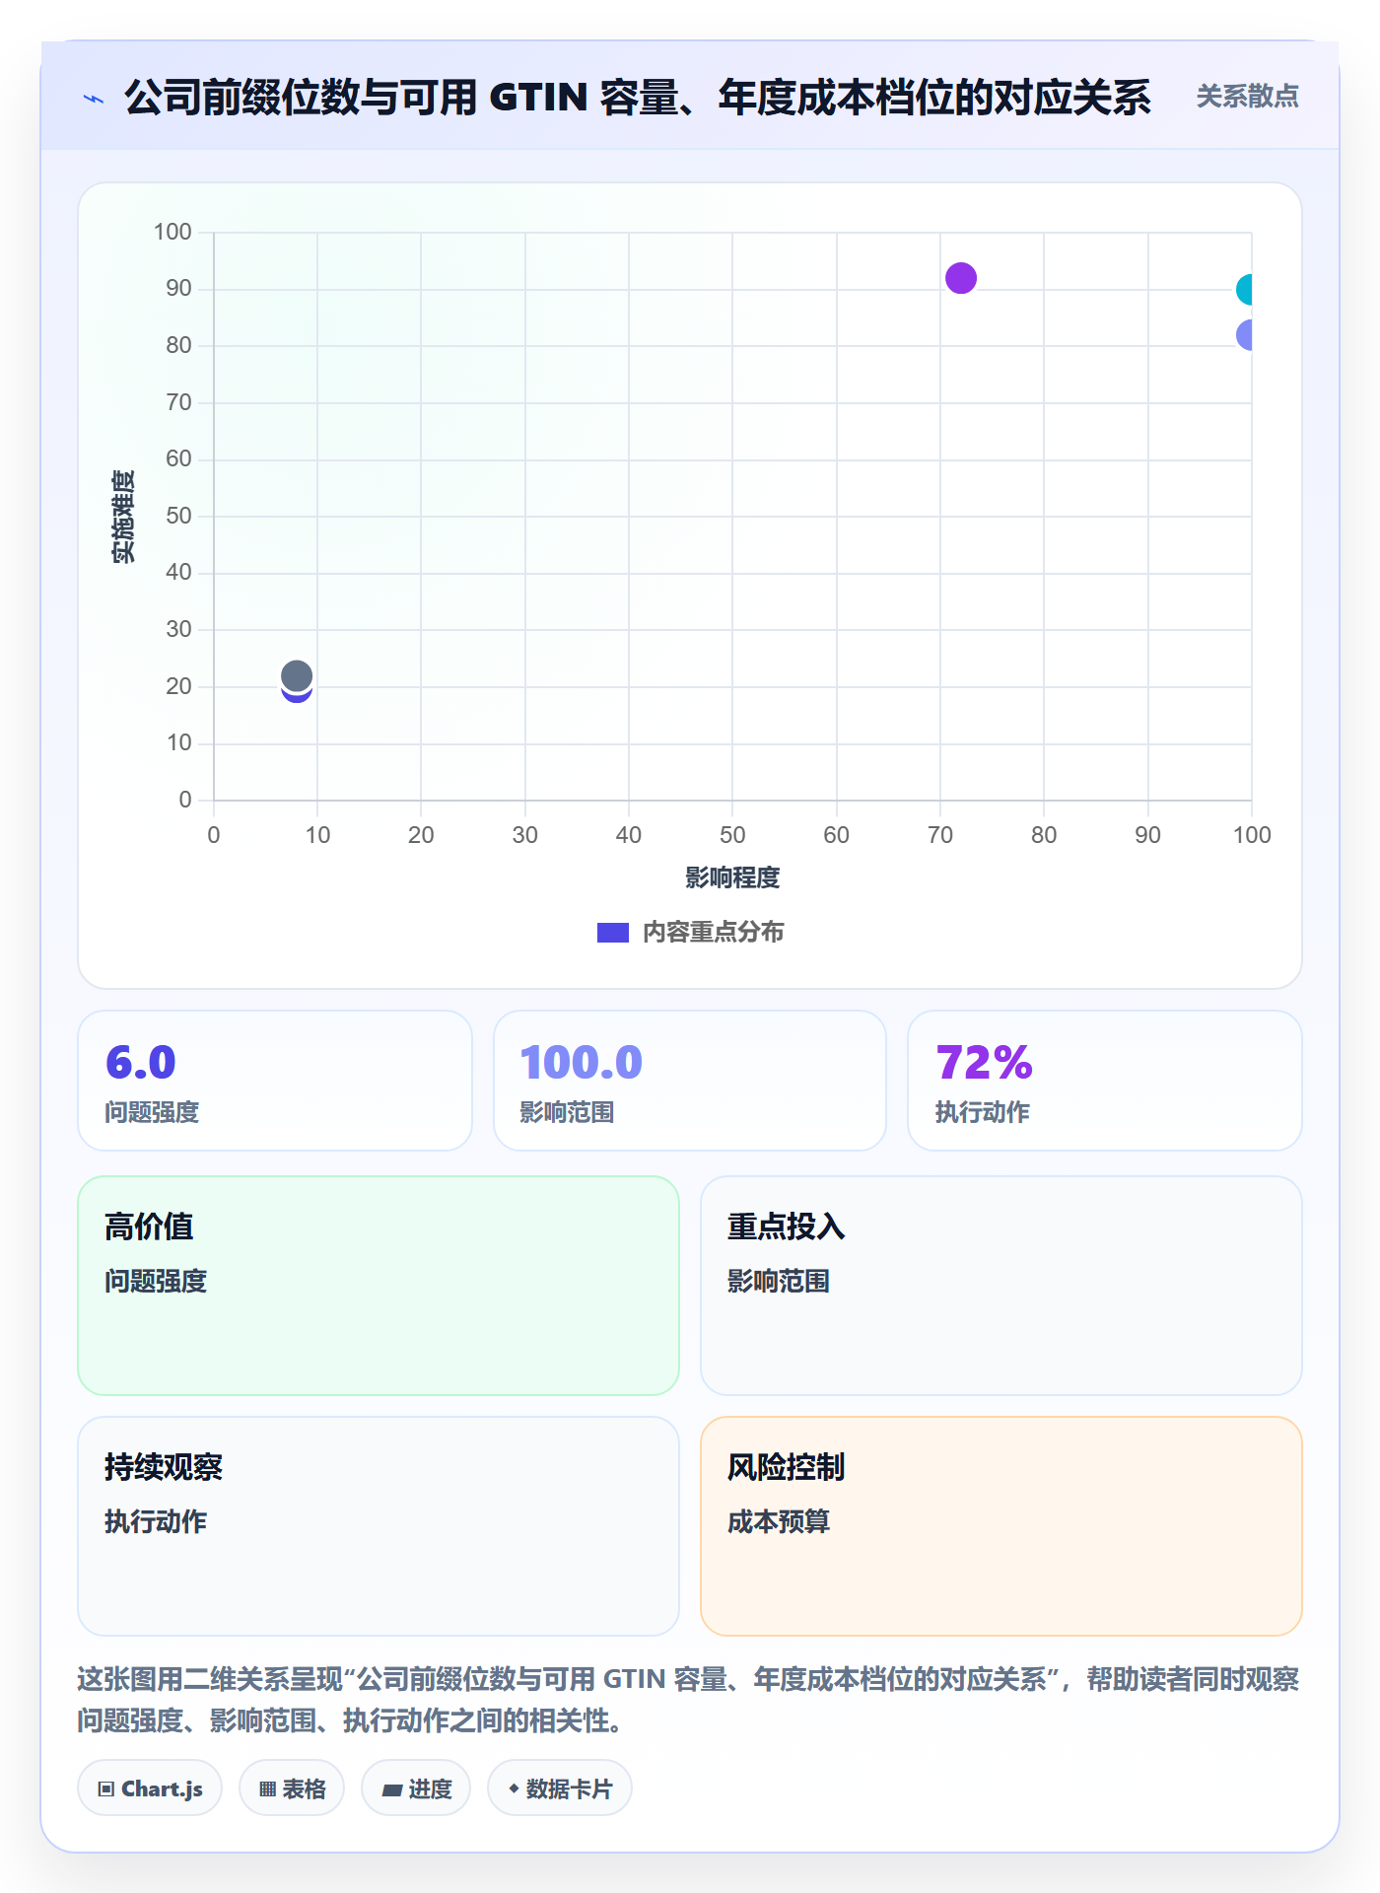Click the 进度 tag chip
This screenshot has width=1380, height=1893.
pos(416,1788)
